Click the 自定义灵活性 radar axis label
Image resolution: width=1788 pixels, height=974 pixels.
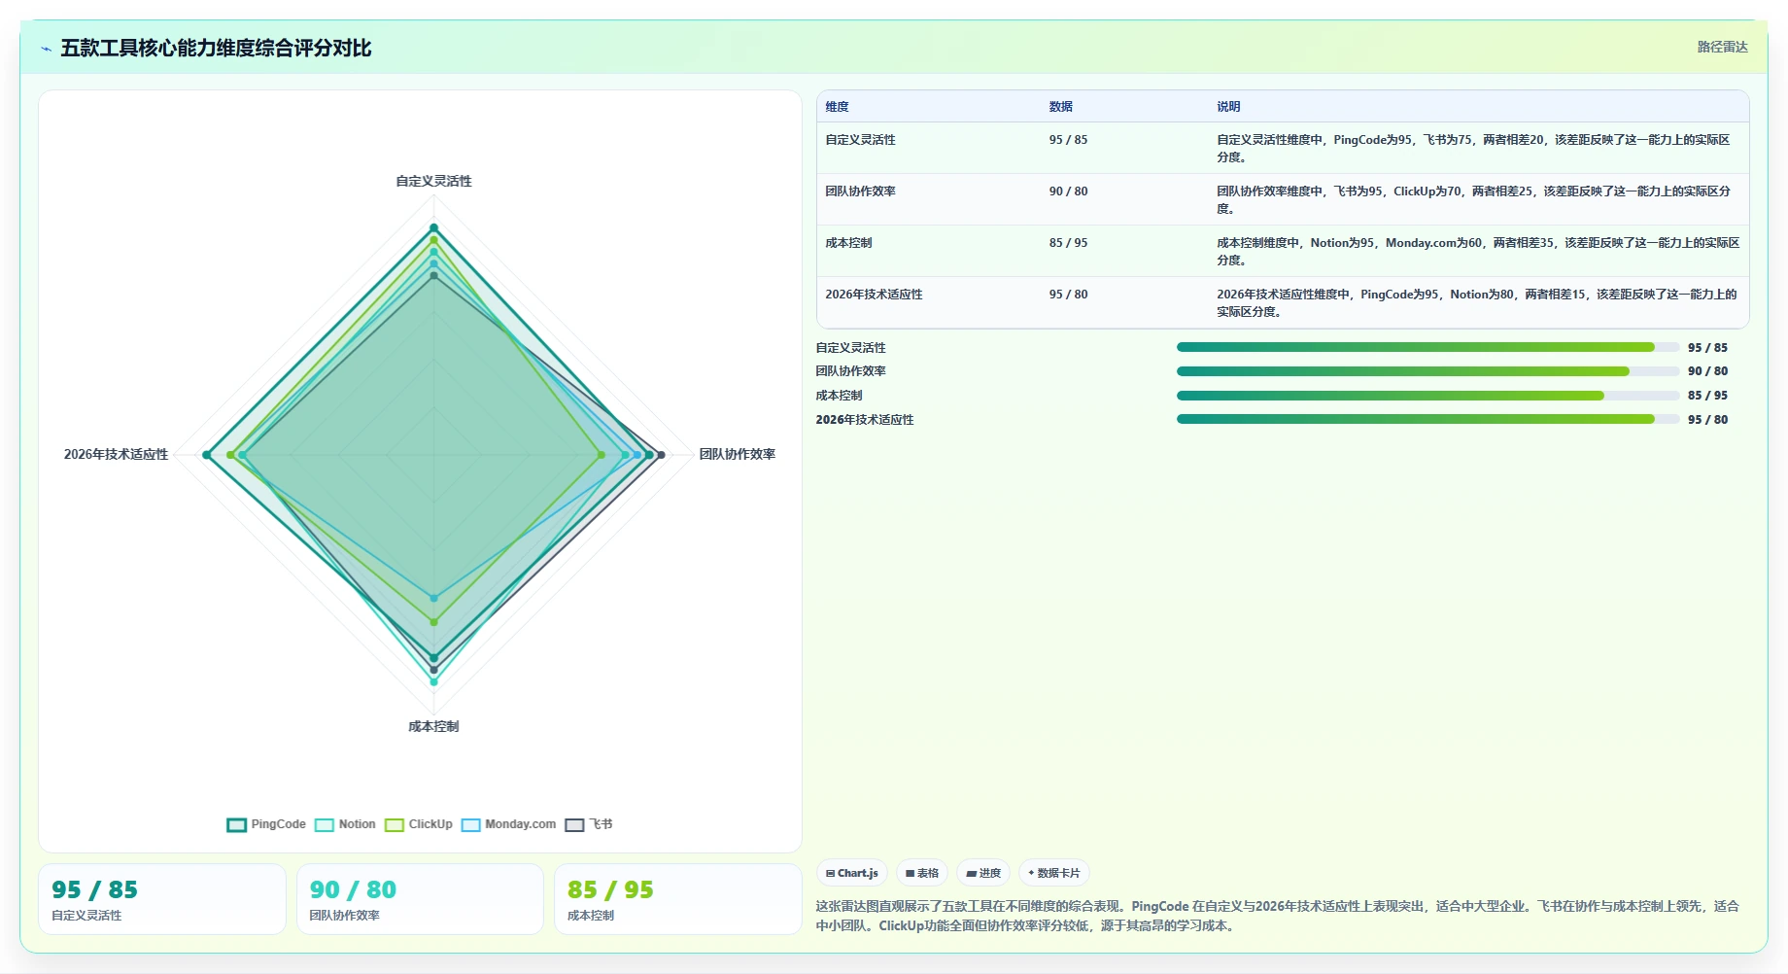(x=433, y=181)
